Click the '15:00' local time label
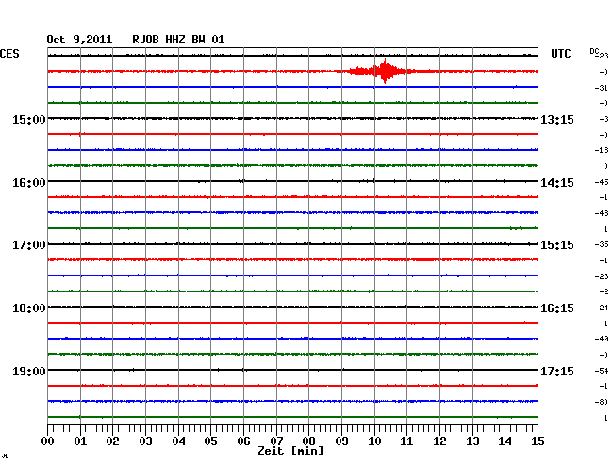The image size is (613, 466). tap(29, 119)
